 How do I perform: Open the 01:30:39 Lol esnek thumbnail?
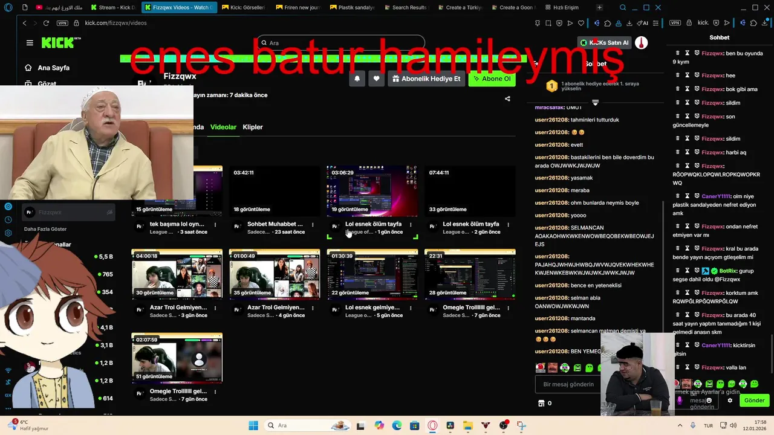coord(372,274)
